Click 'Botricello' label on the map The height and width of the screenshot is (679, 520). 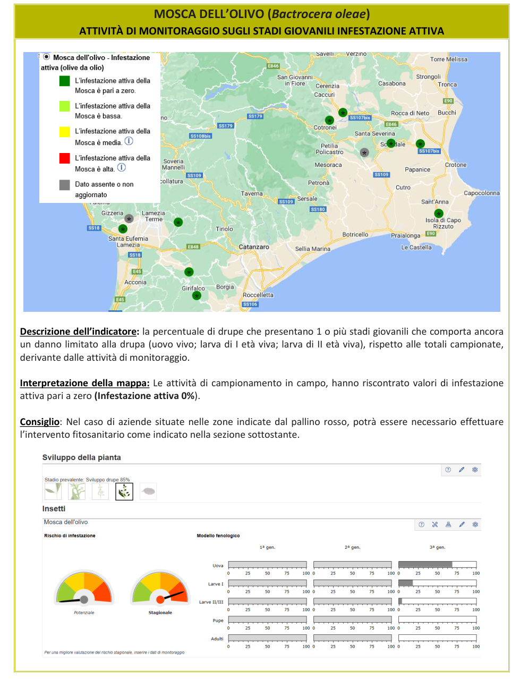[x=355, y=234]
